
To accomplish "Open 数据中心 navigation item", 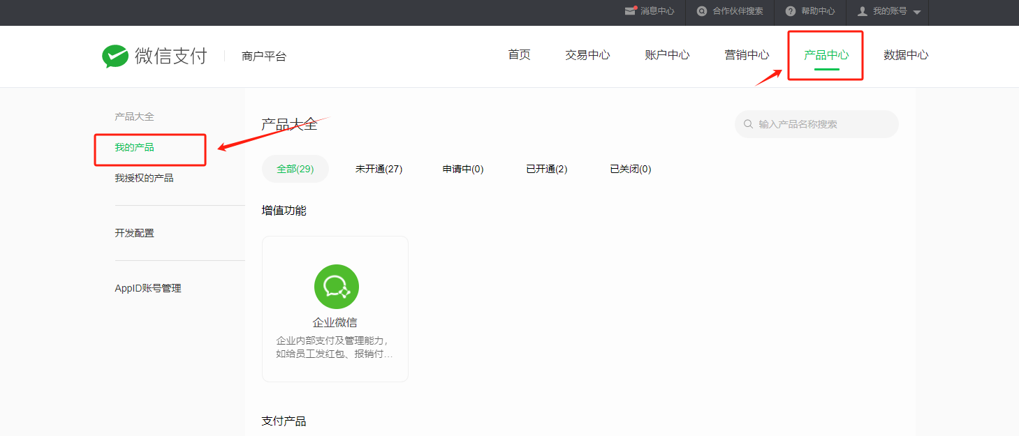I will click(x=906, y=55).
